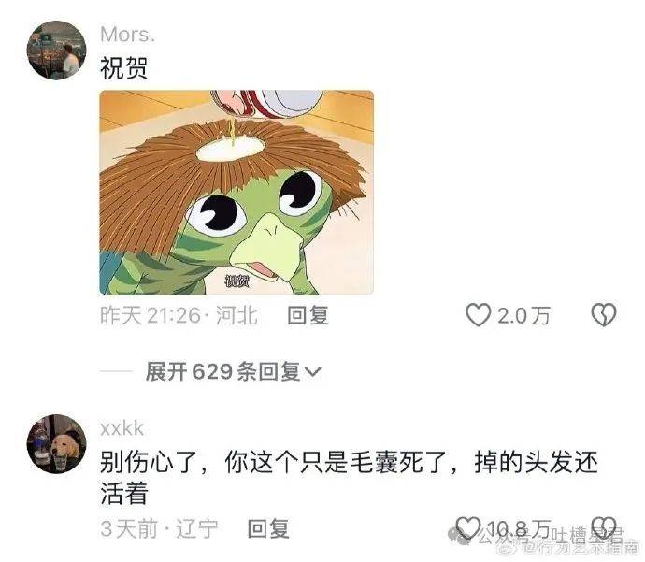Screen dimensions: 645x562
Task: Reply to xxkk's comment
Action: click(x=268, y=528)
